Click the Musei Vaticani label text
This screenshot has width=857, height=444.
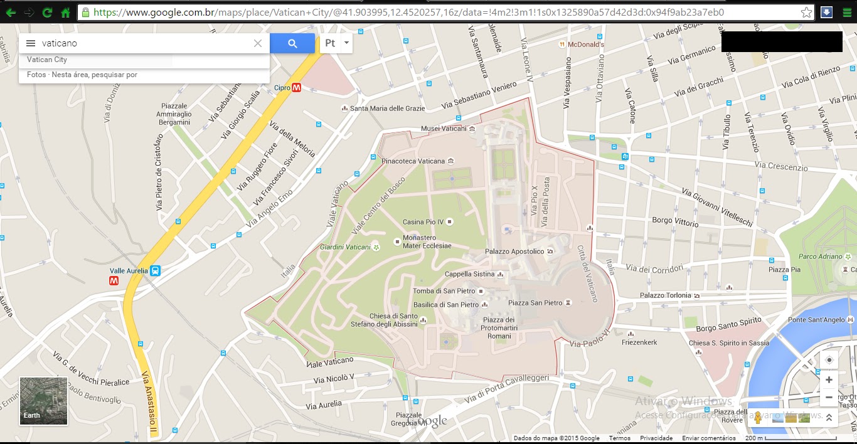click(444, 129)
